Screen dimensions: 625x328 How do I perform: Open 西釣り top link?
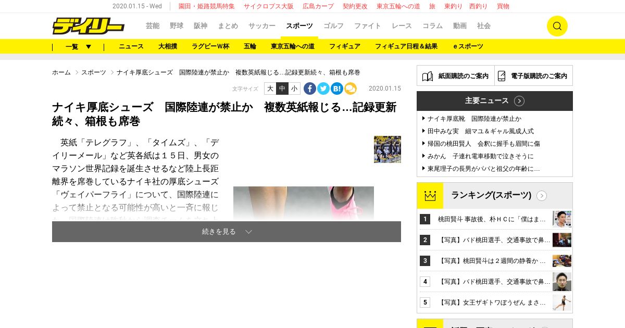(x=479, y=6)
